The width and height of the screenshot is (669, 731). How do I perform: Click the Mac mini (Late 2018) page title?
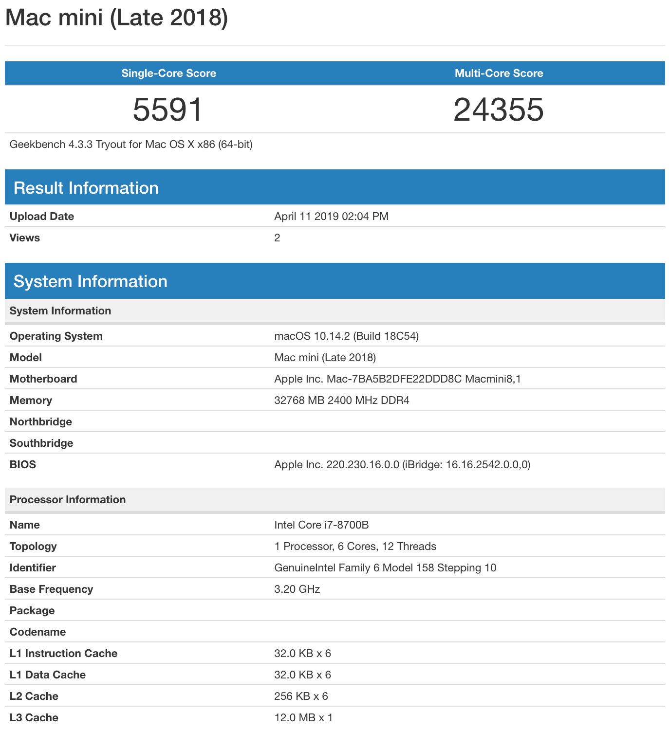coord(116,18)
